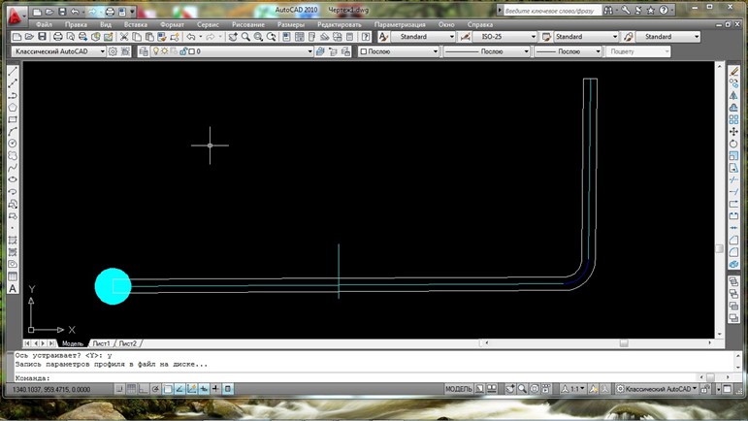The width and height of the screenshot is (748, 421).
Task: Click the Text Style icon beside Standard
Action: [383, 37]
